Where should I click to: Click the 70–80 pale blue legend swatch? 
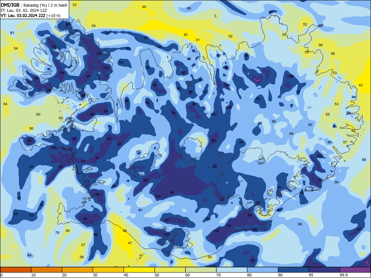click(x=232, y=270)
